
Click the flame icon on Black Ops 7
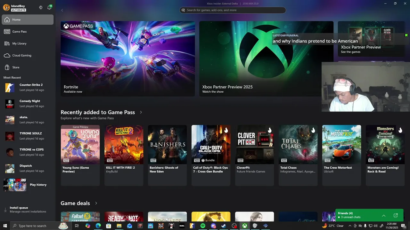(226, 130)
